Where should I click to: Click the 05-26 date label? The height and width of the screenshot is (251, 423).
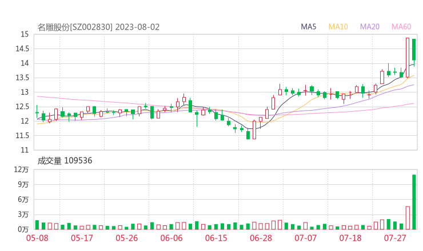point(127,238)
